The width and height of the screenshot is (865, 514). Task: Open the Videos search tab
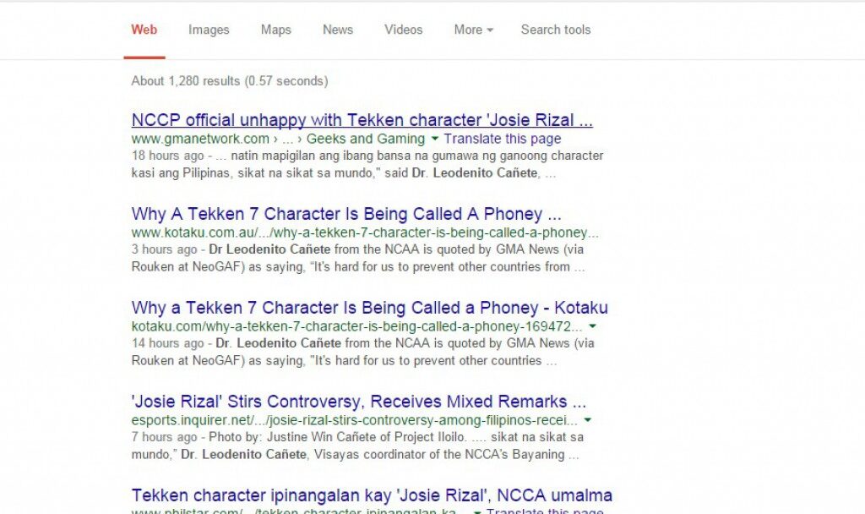coord(403,30)
